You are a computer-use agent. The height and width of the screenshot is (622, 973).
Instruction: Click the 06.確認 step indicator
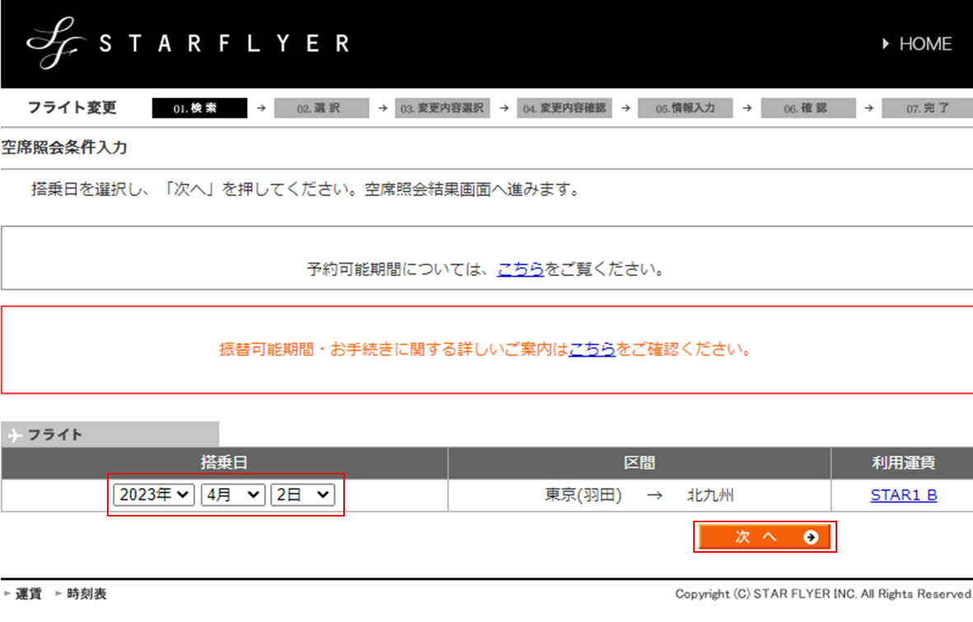(x=806, y=108)
